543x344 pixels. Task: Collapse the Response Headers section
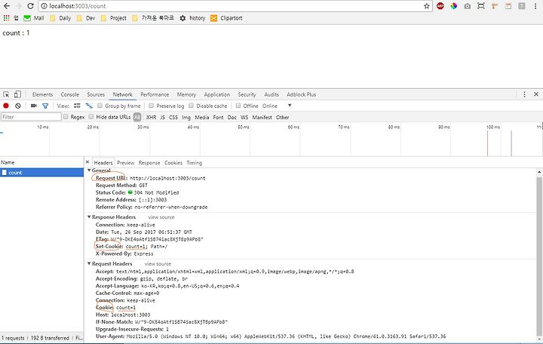(89, 217)
